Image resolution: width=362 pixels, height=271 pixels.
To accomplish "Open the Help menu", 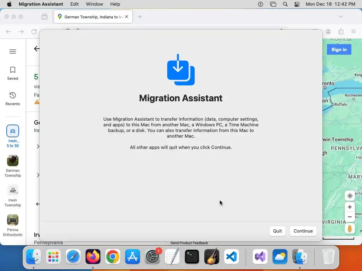I will point(115,4).
